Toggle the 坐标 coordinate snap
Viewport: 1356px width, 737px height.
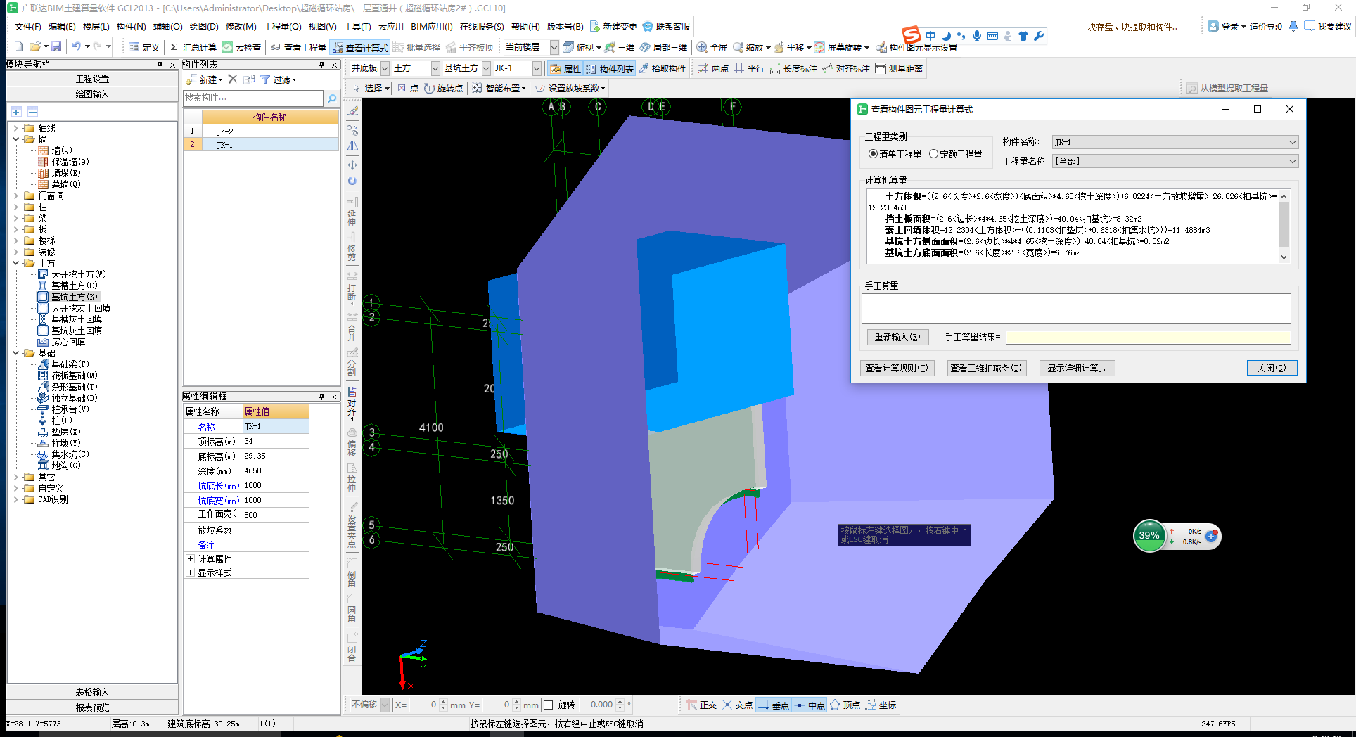point(881,705)
